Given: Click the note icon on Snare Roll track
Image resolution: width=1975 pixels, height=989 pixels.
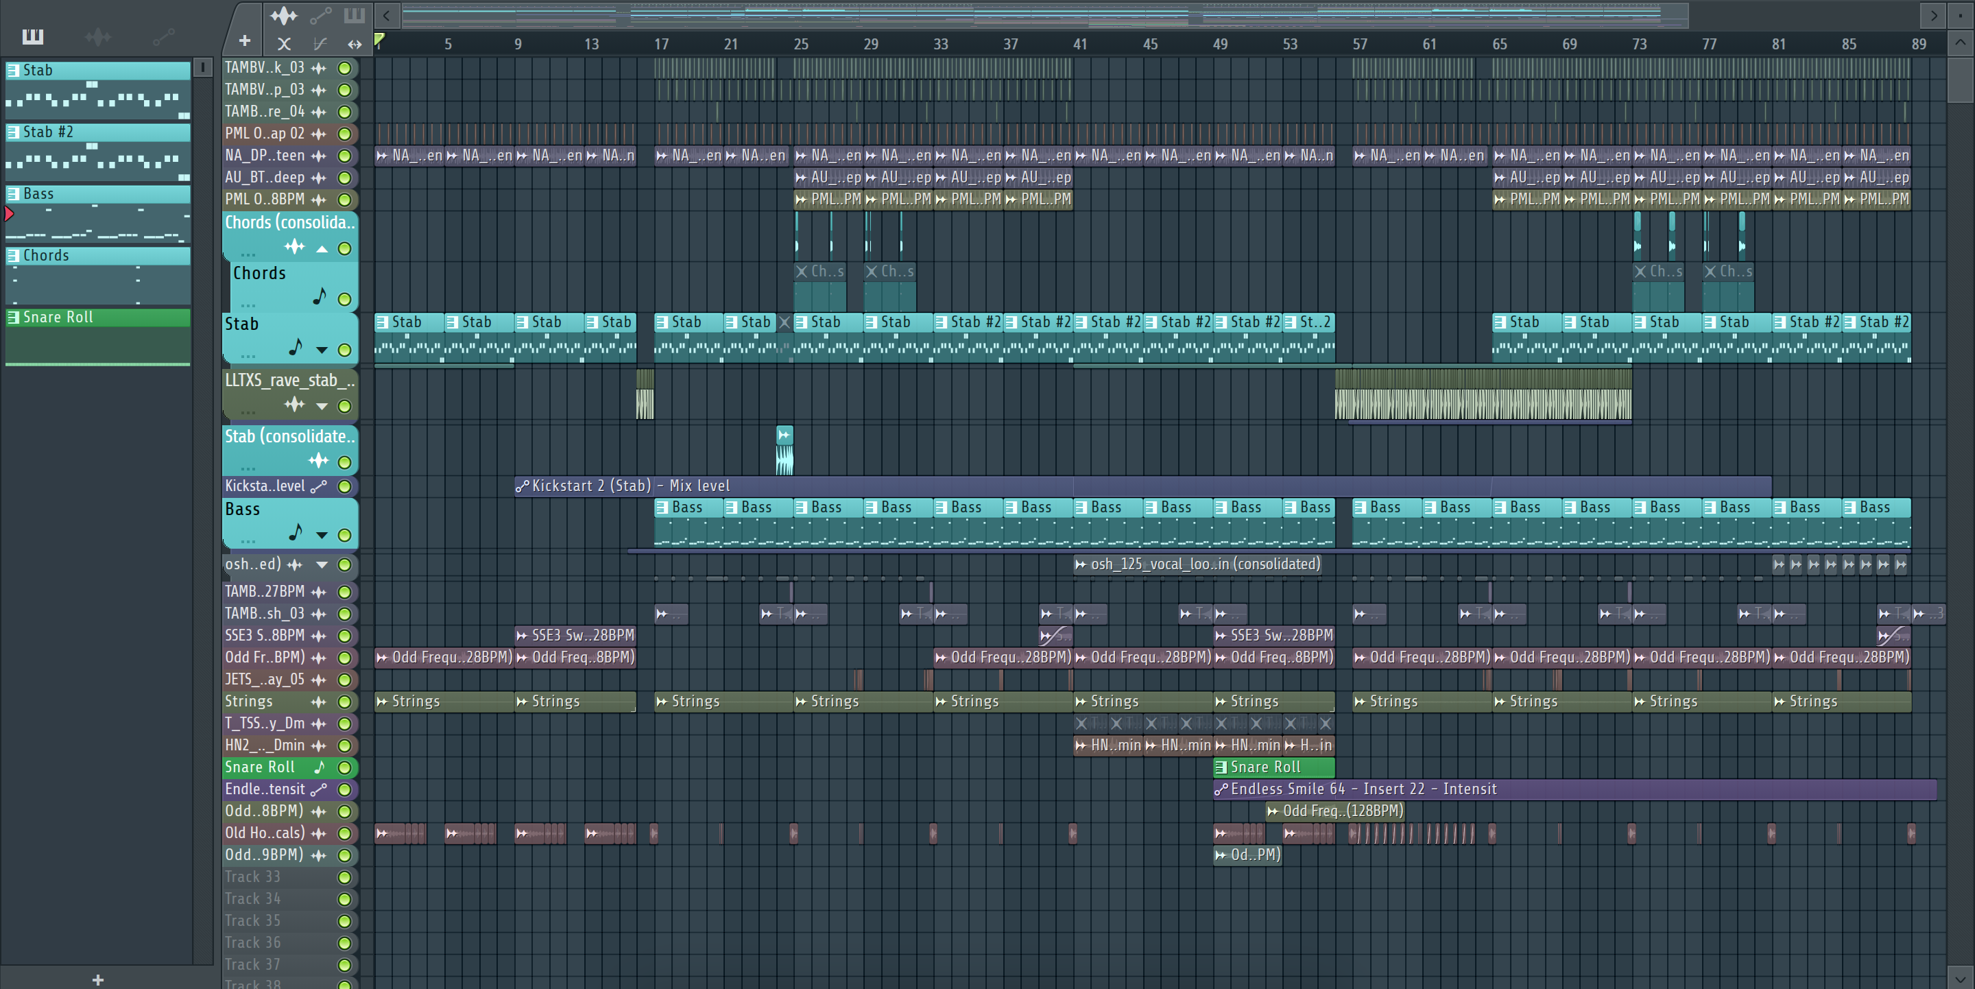Looking at the screenshot, I should point(320,767).
